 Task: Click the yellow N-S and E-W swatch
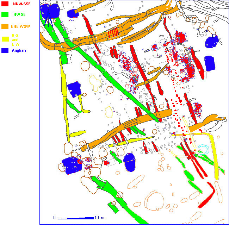(x=5, y=39)
